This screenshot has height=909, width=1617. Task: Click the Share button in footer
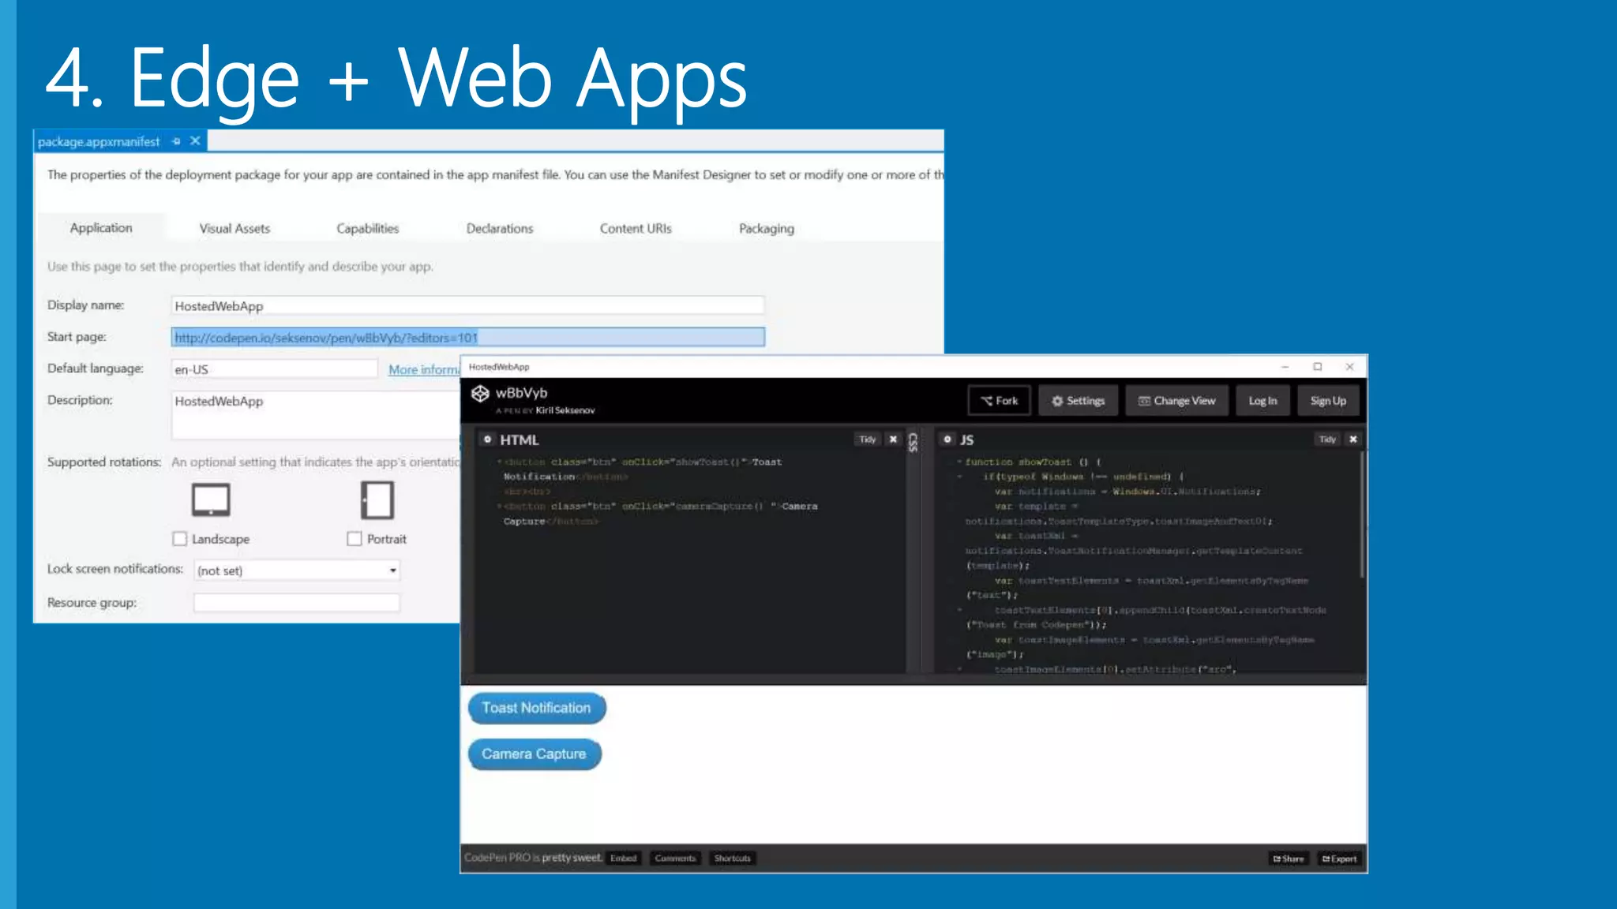point(1289,859)
